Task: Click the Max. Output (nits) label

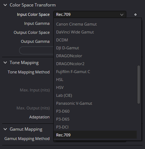Action: tap(33, 108)
